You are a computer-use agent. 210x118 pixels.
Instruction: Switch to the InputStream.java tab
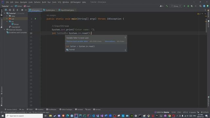pyautogui.click(x=67, y=10)
